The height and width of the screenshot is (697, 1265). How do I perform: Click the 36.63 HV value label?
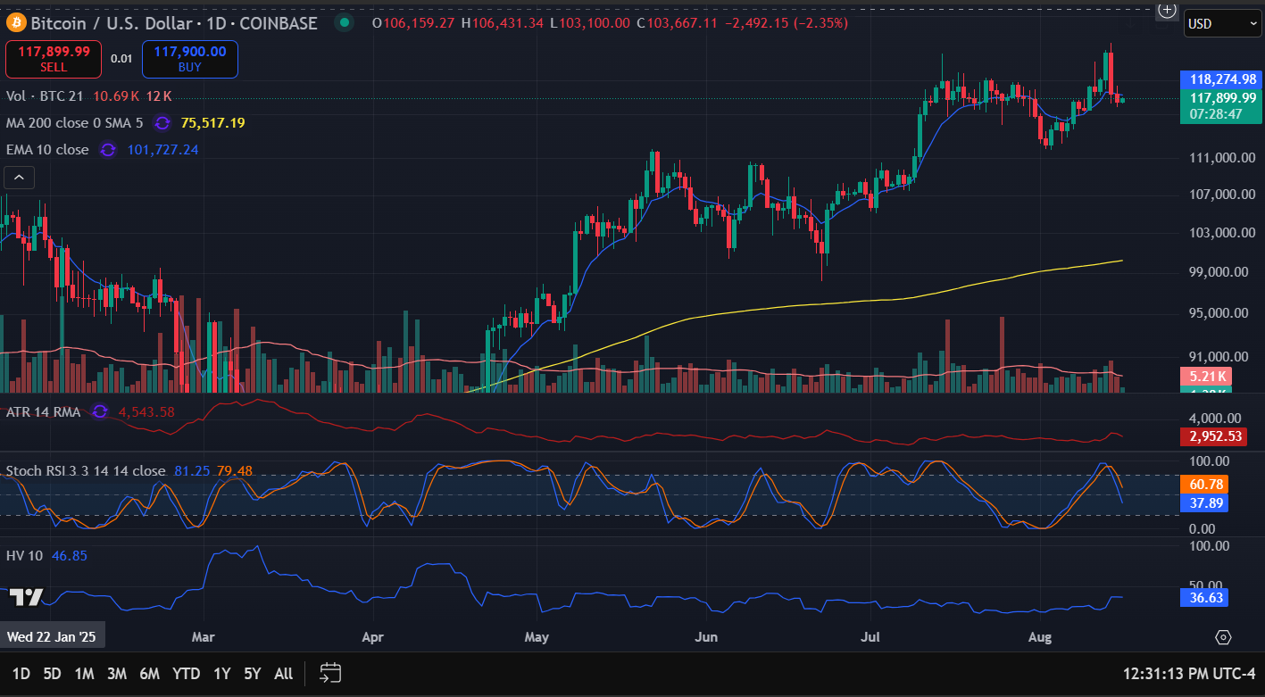1203,597
